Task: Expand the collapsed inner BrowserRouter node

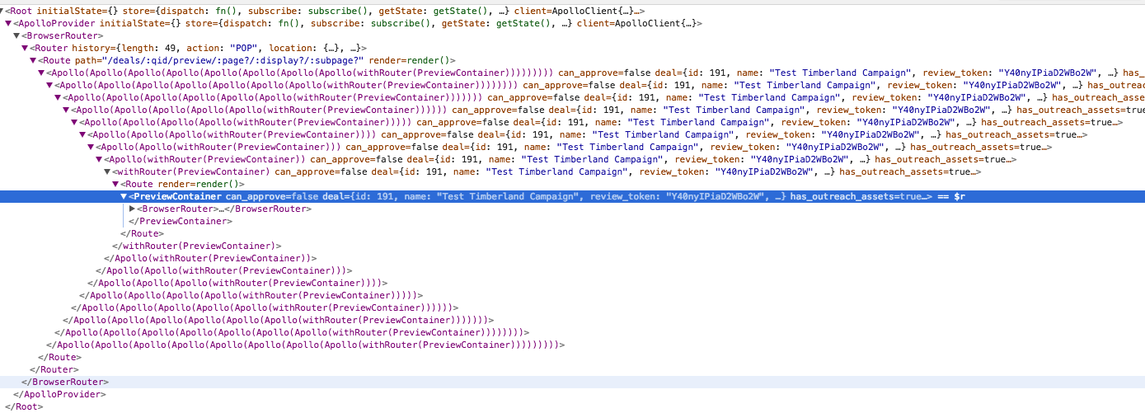Action: [132, 209]
